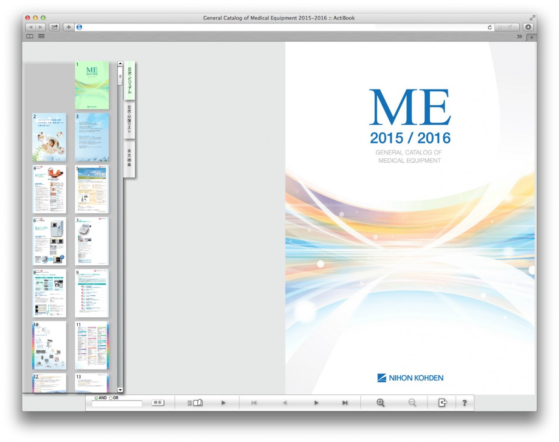
Task: Open page 1 cover thumbnail
Action: (x=92, y=85)
